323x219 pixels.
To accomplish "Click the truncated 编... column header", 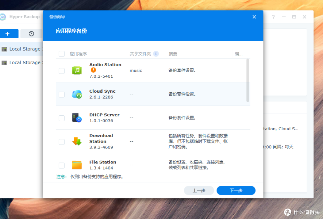I will pyautogui.click(x=239, y=54).
